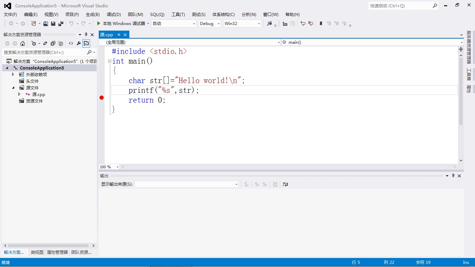Click the Quick Launch input field

coord(400,6)
